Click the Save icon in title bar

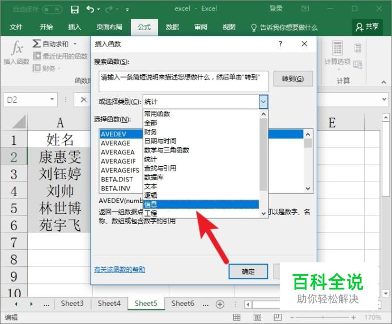point(75,10)
